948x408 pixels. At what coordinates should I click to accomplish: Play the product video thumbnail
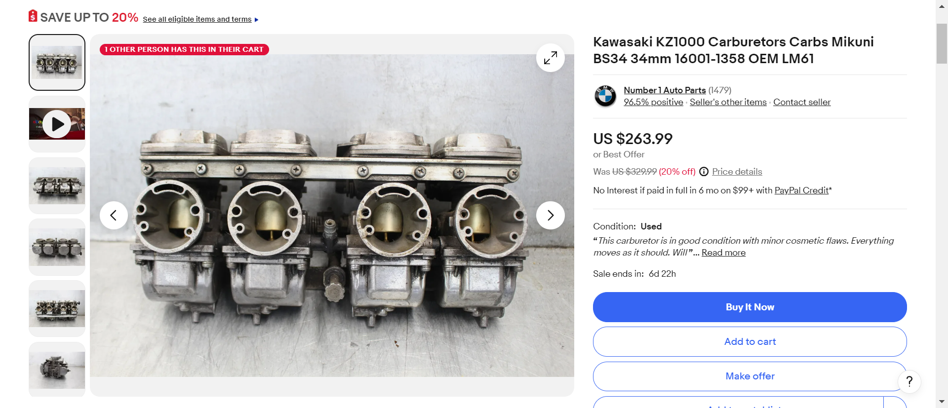pos(57,124)
